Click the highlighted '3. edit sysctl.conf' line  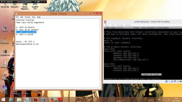pyautogui.click(x=26, y=32)
